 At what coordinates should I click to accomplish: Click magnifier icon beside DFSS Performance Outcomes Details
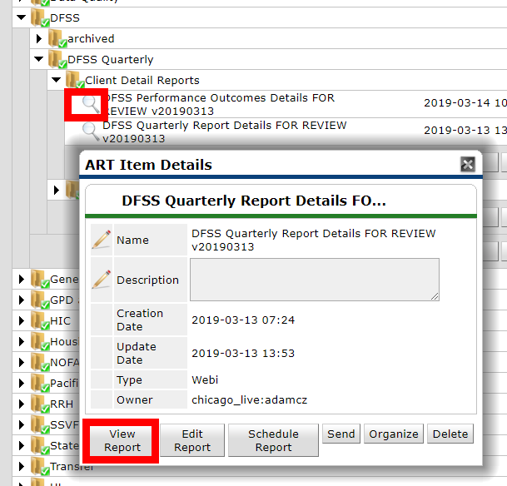click(x=91, y=104)
